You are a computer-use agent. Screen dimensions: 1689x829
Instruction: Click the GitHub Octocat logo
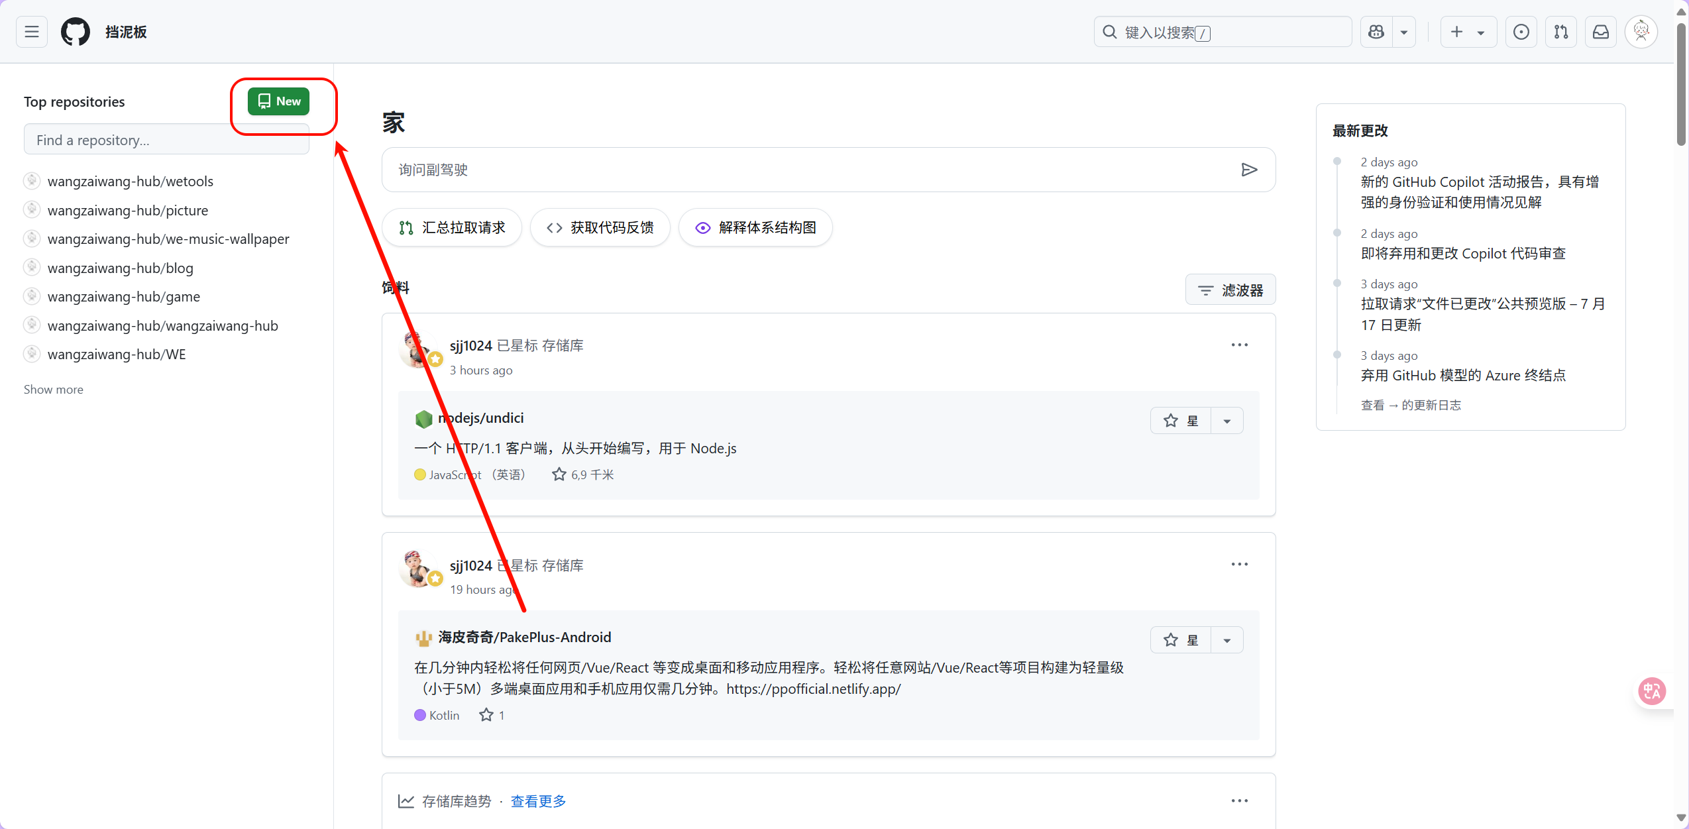coord(76,32)
